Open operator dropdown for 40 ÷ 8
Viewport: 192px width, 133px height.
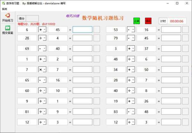tap(131, 91)
